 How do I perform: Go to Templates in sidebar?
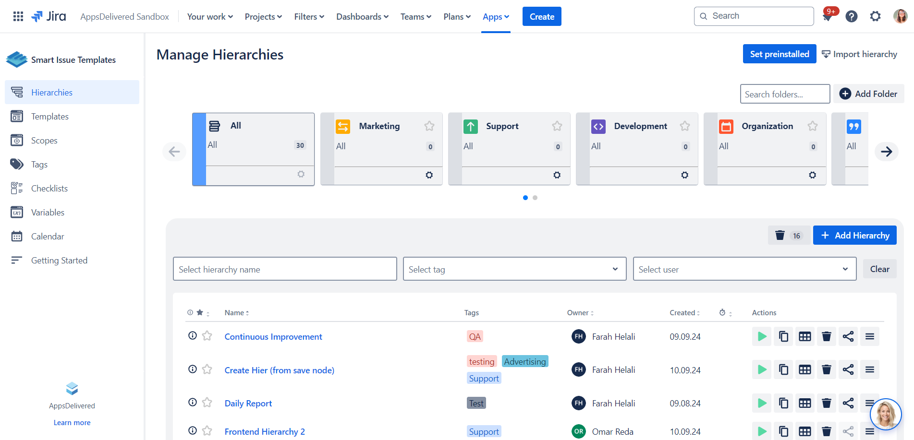(x=50, y=117)
